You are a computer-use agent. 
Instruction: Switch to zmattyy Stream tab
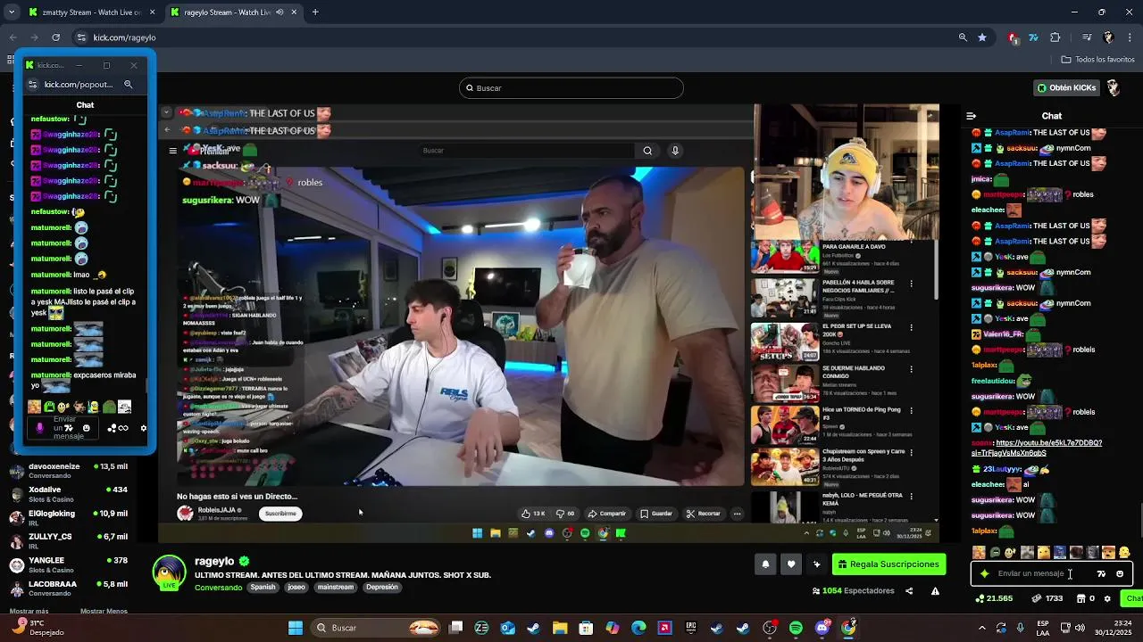pyautogui.click(x=93, y=12)
